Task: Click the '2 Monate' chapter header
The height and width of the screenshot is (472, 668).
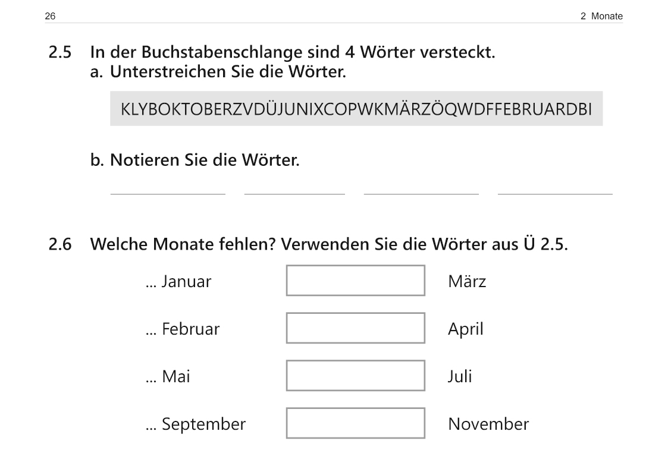Action: pyautogui.click(x=601, y=17)
